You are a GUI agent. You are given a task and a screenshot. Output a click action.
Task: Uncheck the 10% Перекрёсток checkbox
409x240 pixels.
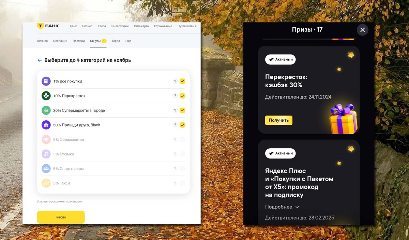[182, 96]
